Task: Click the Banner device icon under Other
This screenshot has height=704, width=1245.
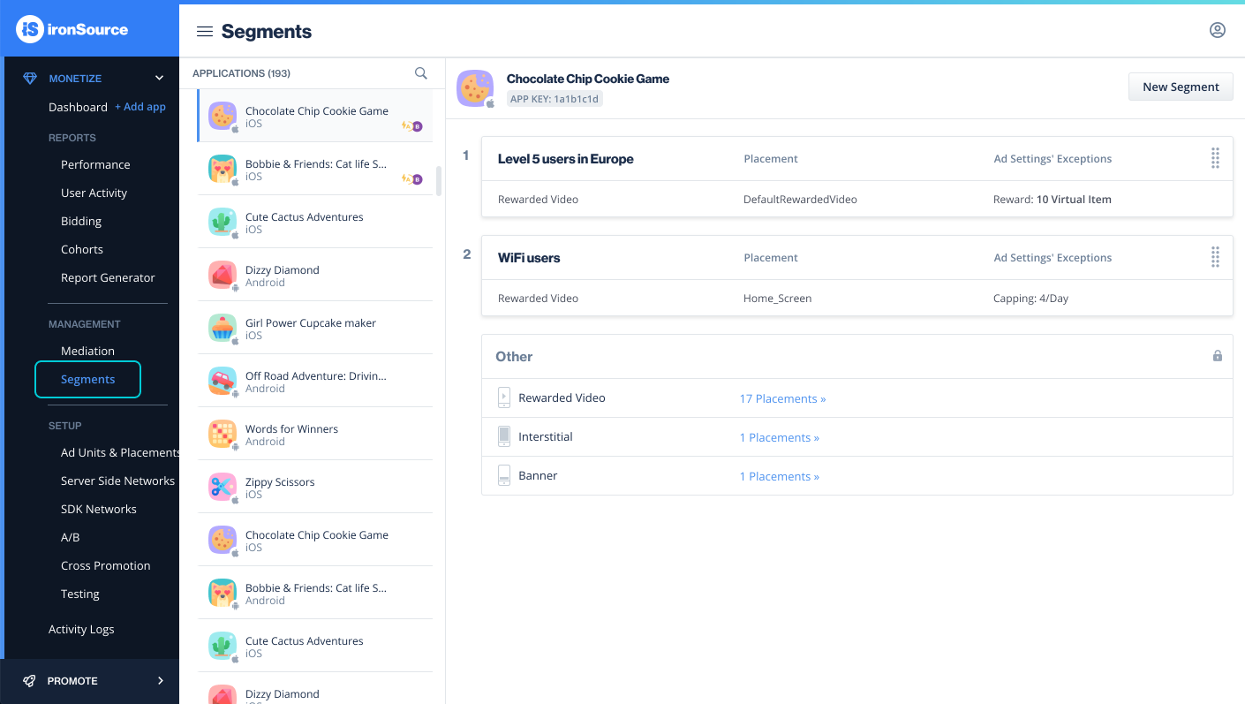Action: 504,475
